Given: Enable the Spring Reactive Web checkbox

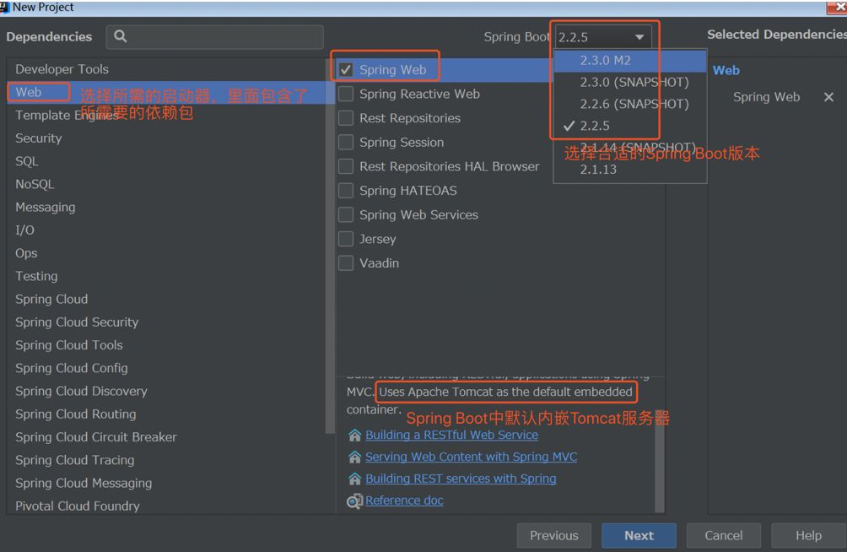Looking at the screenshot, I should coord(346,94).
